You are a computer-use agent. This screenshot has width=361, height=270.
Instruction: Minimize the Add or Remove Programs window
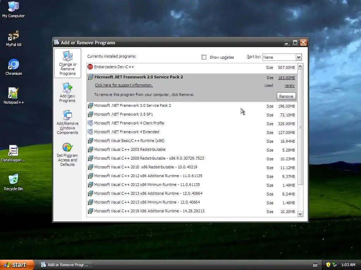[x=287, y=43]
